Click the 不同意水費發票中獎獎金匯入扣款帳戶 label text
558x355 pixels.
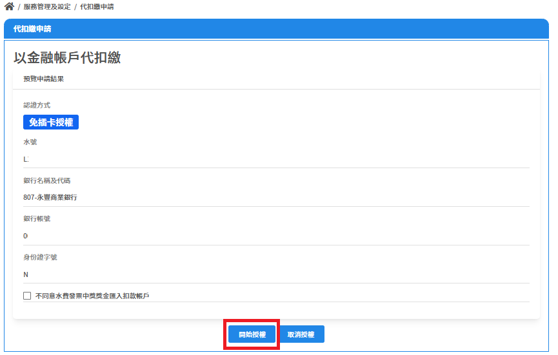[92, 296]
